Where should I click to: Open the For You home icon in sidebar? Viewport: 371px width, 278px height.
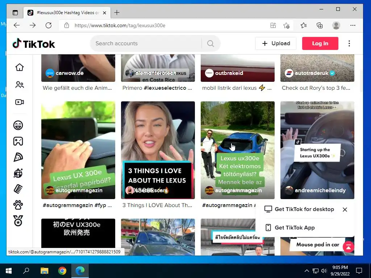(20, 67)
